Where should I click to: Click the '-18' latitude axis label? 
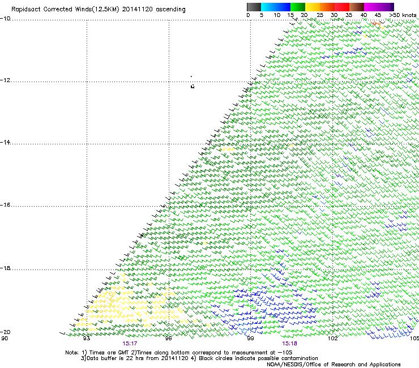[x=5, y=268]
